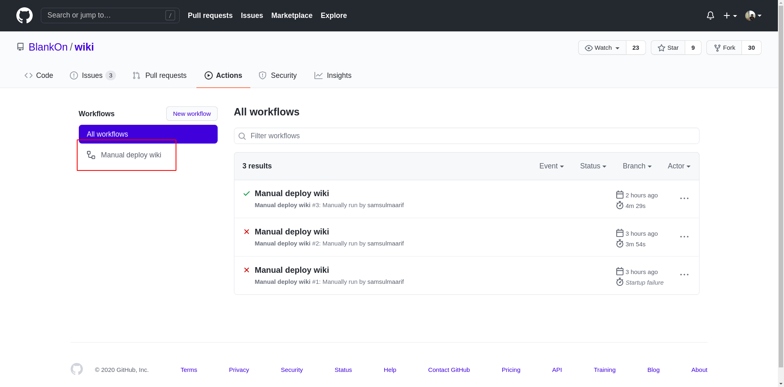Star the repository
This screenshot has height=387, width=784.
(x=668, y=48)
